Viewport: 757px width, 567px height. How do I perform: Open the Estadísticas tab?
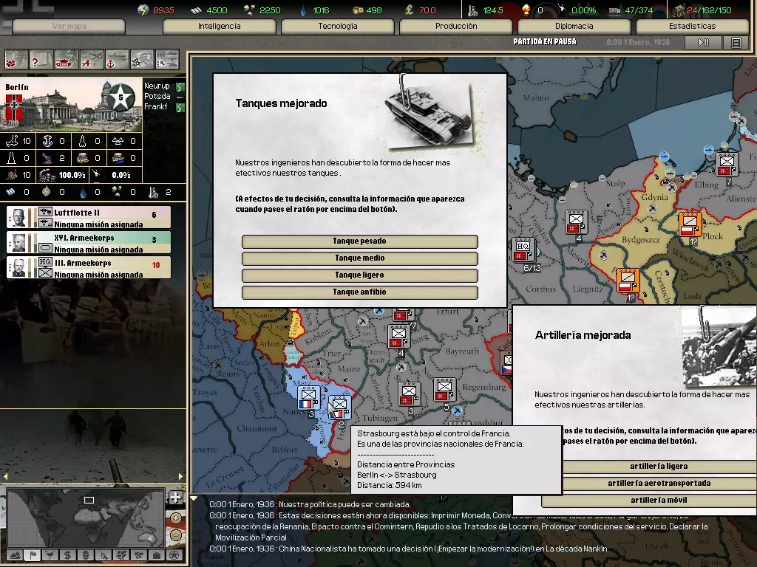(692, 26)
